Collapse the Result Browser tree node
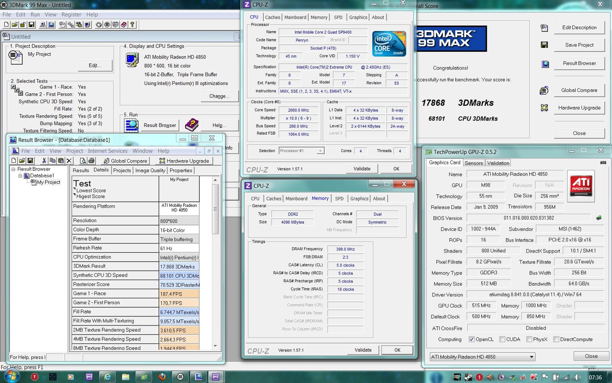This screenshot has height=383, width=612. (x=13, y=169)
